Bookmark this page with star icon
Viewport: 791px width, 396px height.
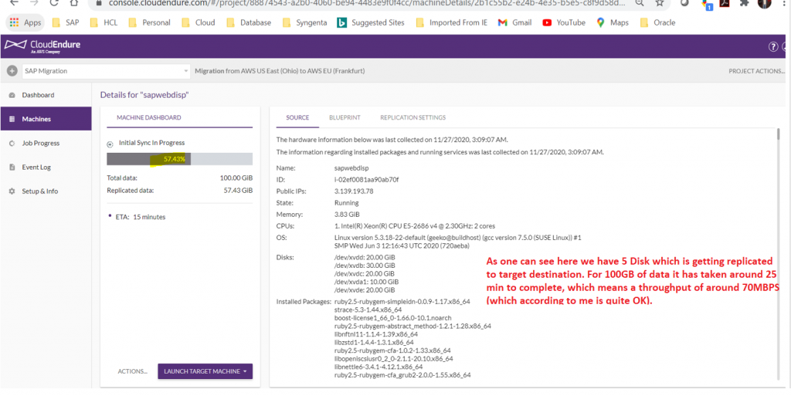(x=660, y=2)
